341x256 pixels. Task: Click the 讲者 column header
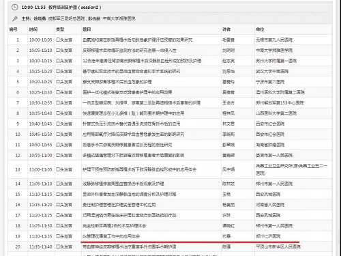[226, 29]
